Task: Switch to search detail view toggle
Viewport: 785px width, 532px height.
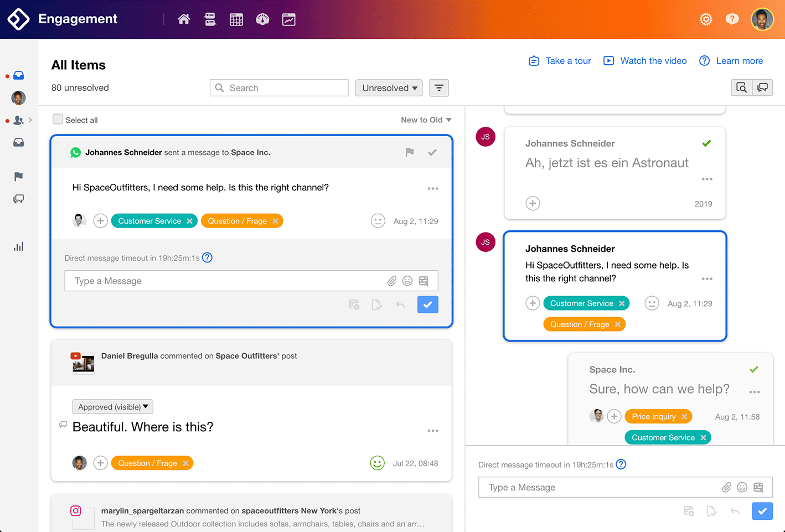Action: click(742, 87)
